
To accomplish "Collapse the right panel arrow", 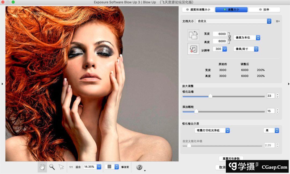I will point(288,84).
